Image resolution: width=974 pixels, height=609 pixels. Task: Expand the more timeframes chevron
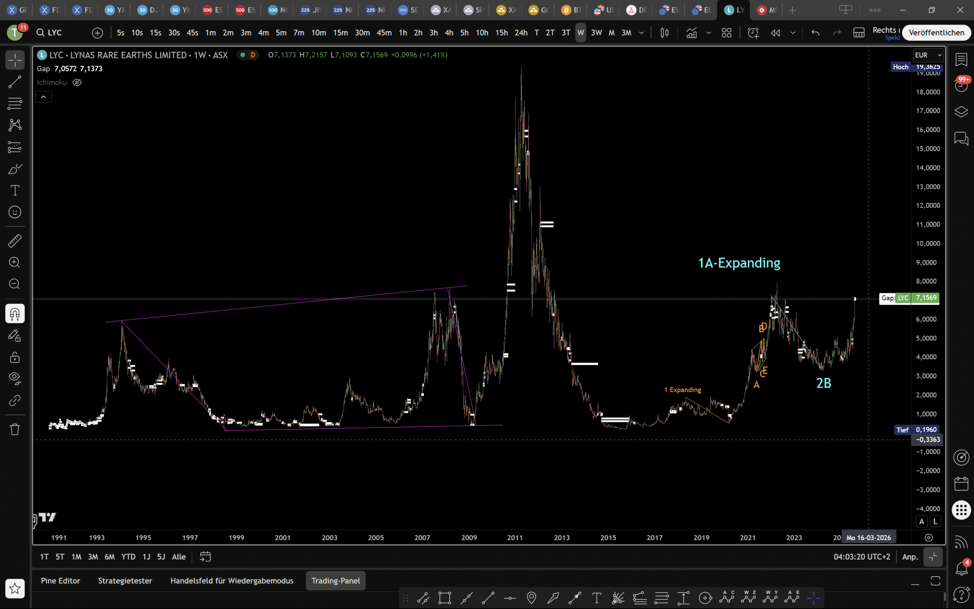pyautogui.click(x=641, y=33)
